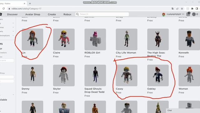Image resolution: width=200 pixels, height=113 pixels.
Task: Click the Robux hexagon currency icon
Action: coord(194,14)
